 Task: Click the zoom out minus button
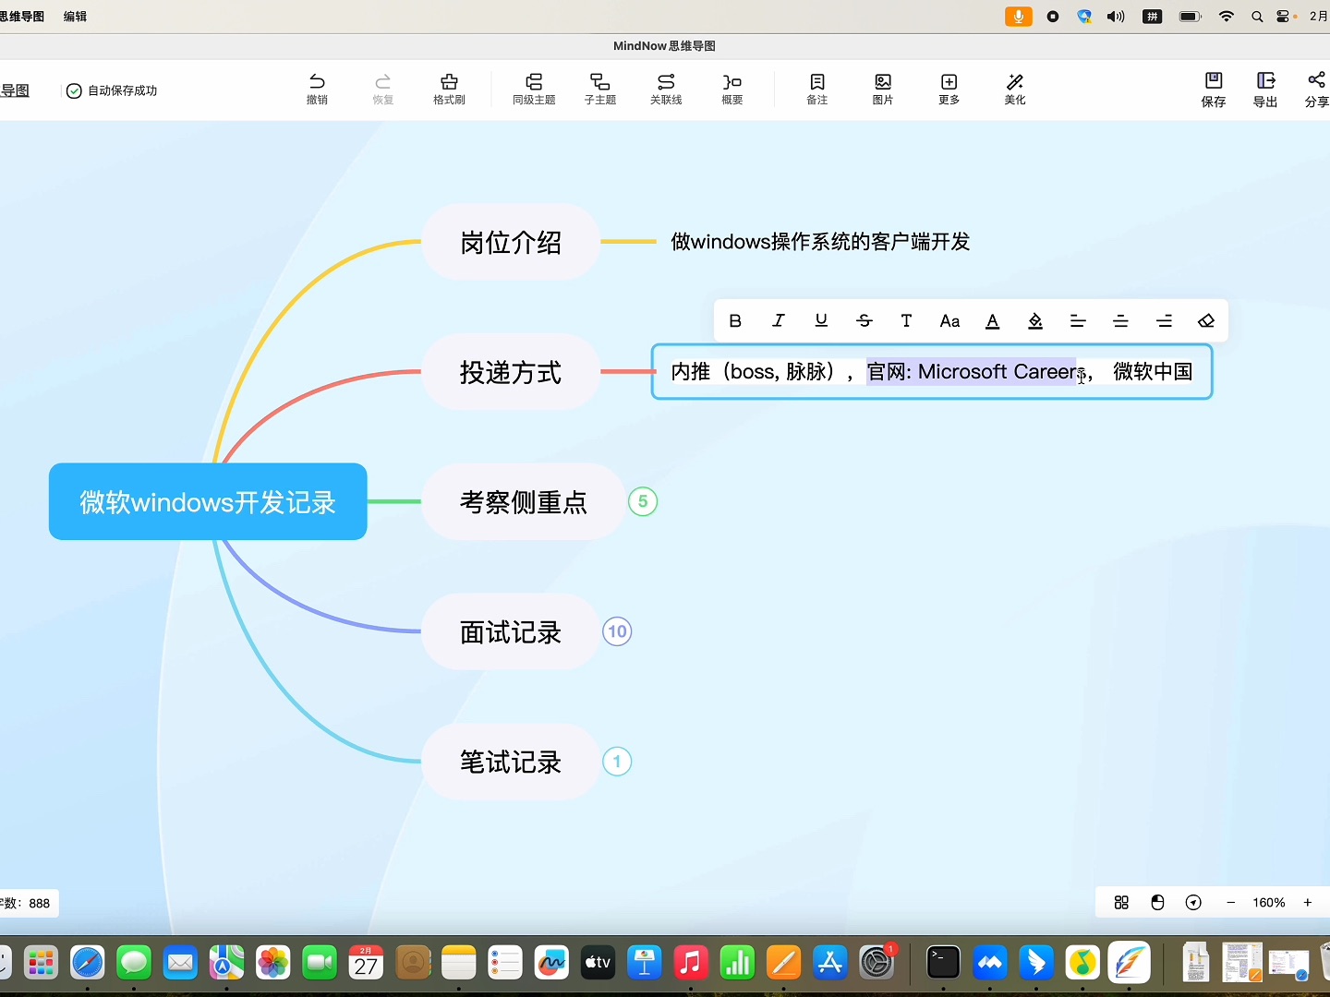click(x=1230, y=903)
